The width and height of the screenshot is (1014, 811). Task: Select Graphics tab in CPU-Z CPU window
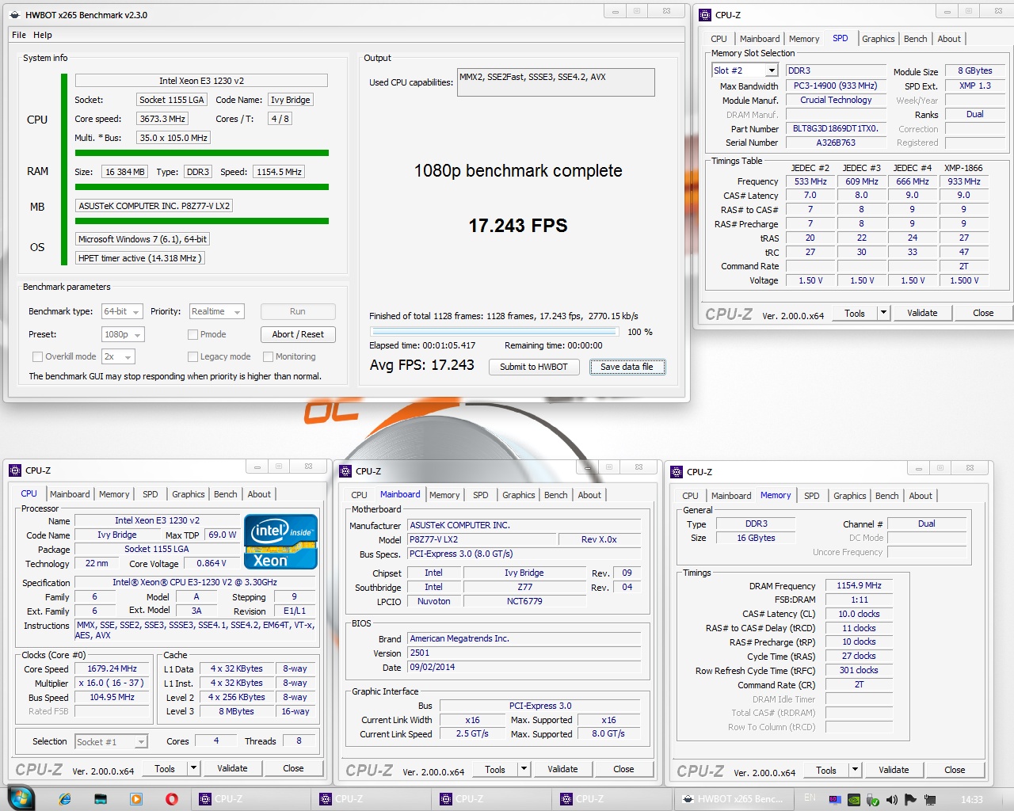pyautogui.click(x=189, y=494)
